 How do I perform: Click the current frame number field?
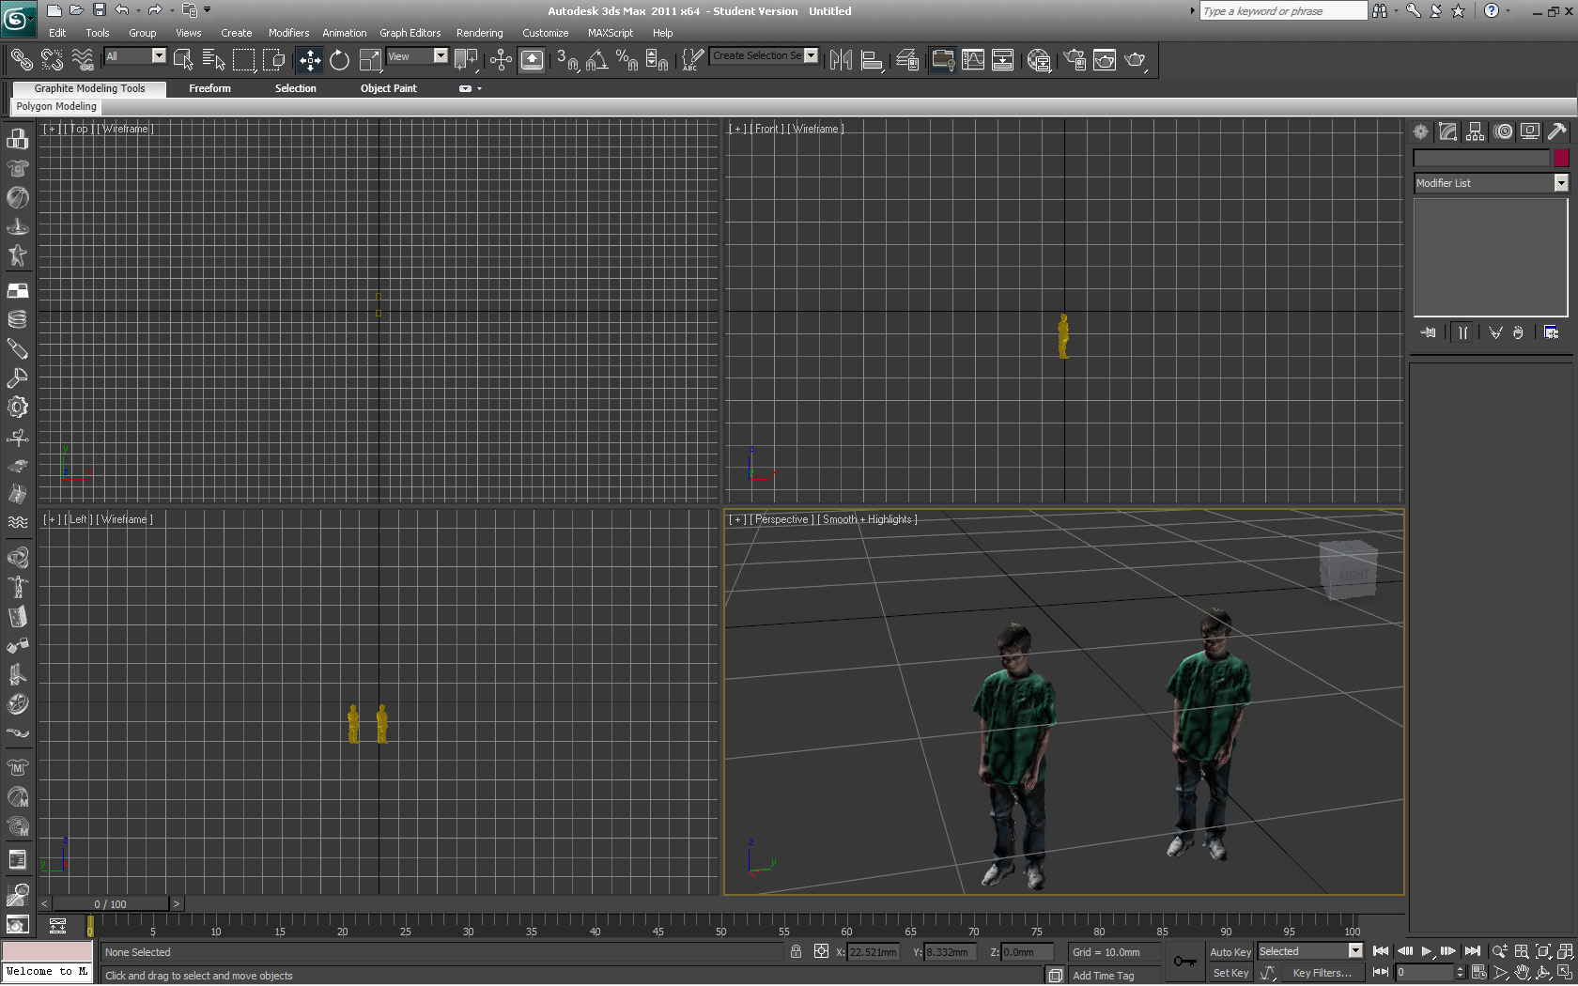pos(1423,973)
